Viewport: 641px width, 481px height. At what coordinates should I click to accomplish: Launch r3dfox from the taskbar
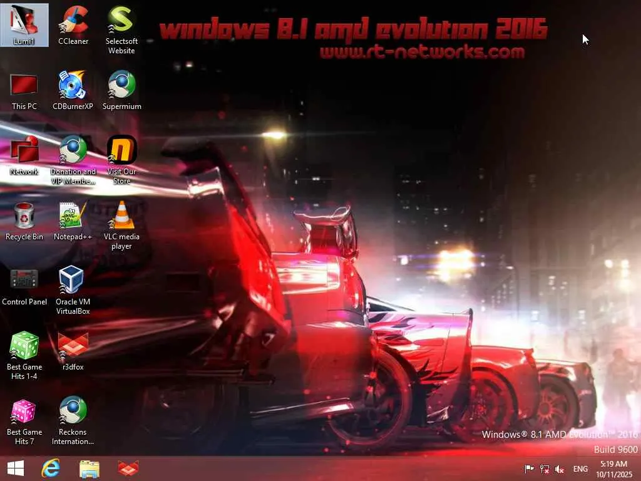(x=128, y=468)
